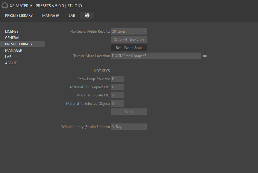This screenshot has height=173, width=258.
Task: Click the Material To Selected Object hotkey field
Action: click(x=117, y=104)
